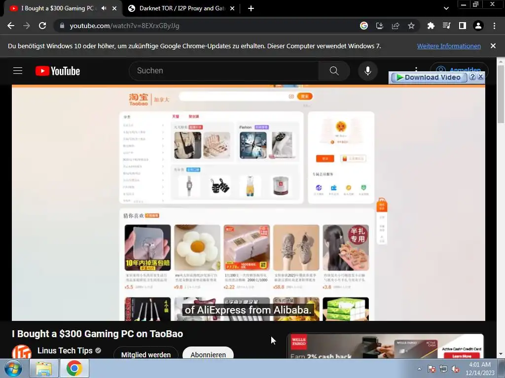Open the Chrome profile avatar

click(478, 26)
